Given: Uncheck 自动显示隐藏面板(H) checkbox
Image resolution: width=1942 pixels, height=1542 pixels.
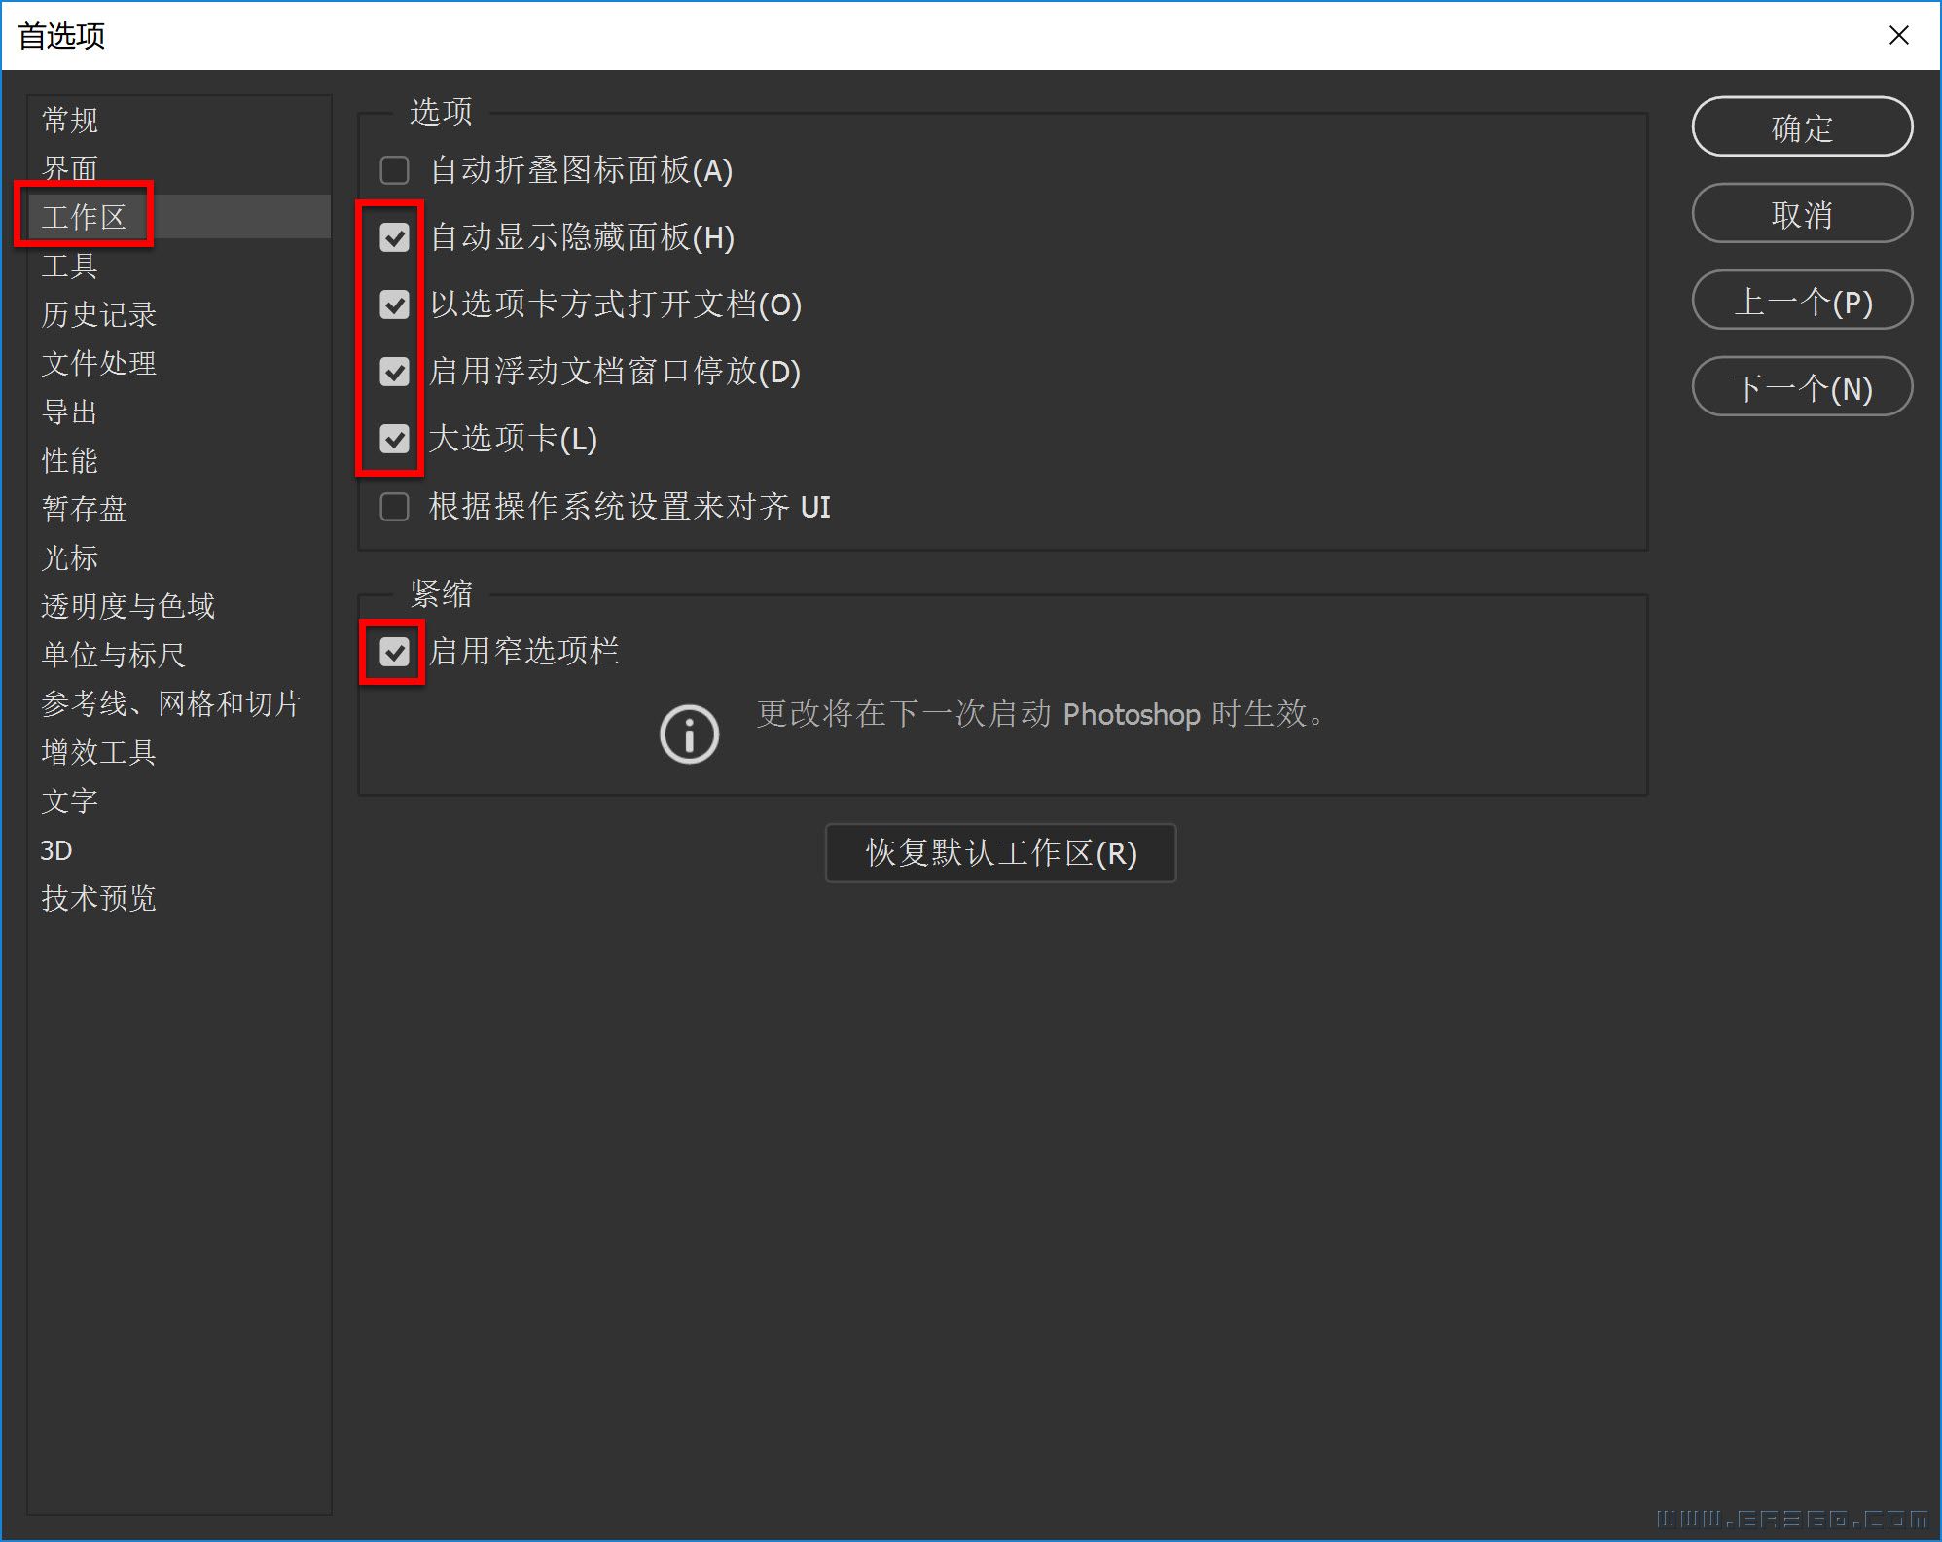Looking at the screenshot, I should coord(394,237).
